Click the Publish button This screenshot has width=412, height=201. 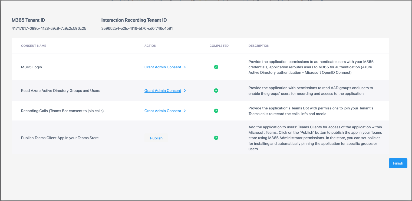(156, 138)
